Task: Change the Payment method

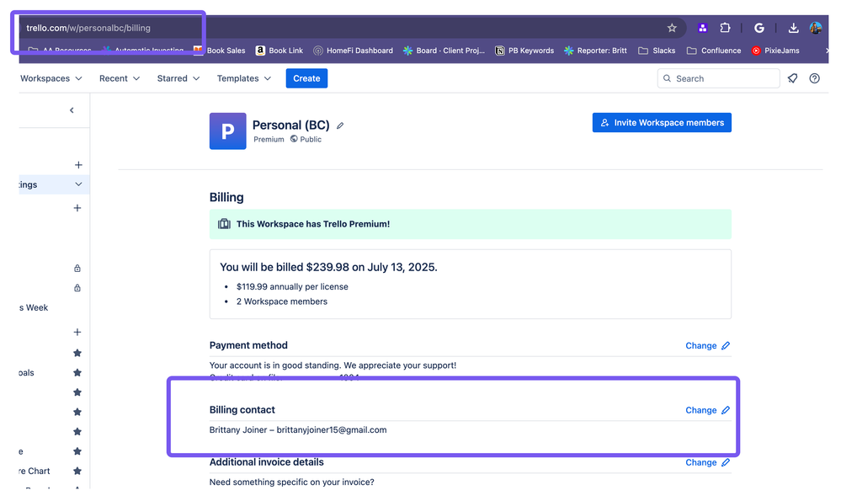Action: pyautogui.click(x=707, y=345)
